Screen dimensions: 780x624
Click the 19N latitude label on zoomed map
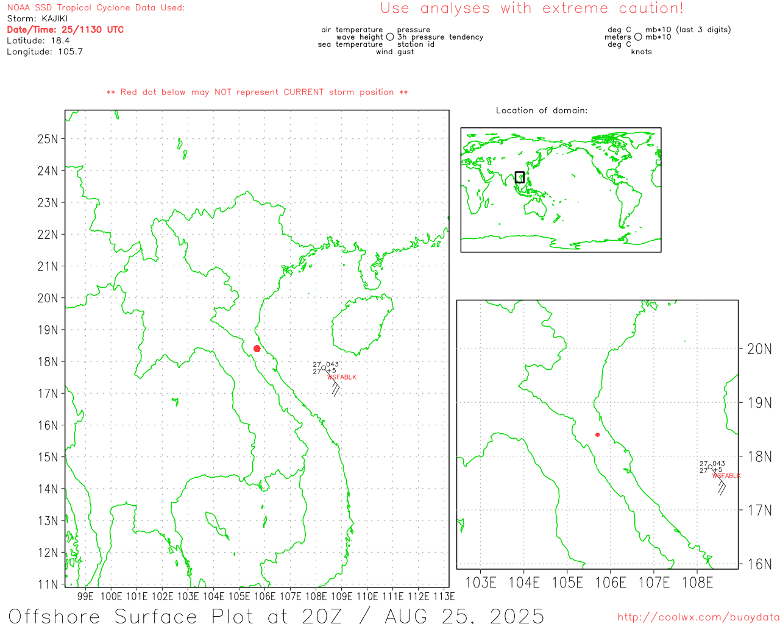(759, 403)
